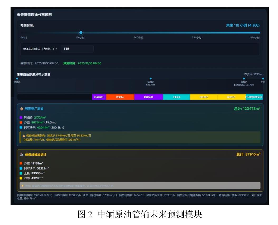
Task: Click the green 总计: 120478m³ total
Action: point(247,109)
